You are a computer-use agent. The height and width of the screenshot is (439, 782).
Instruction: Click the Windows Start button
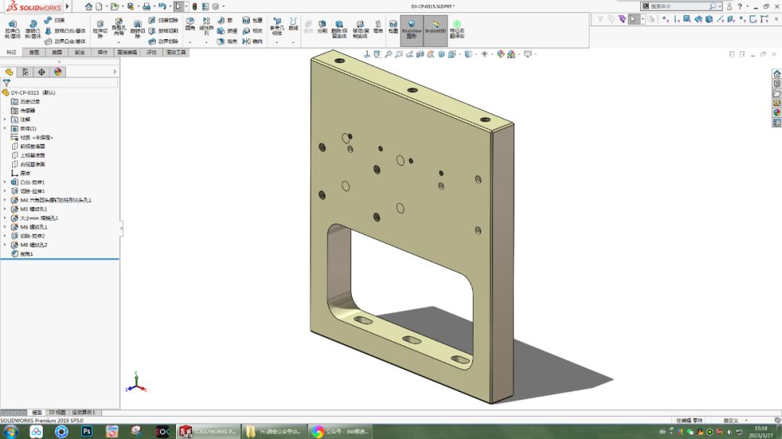coord(10,432)
